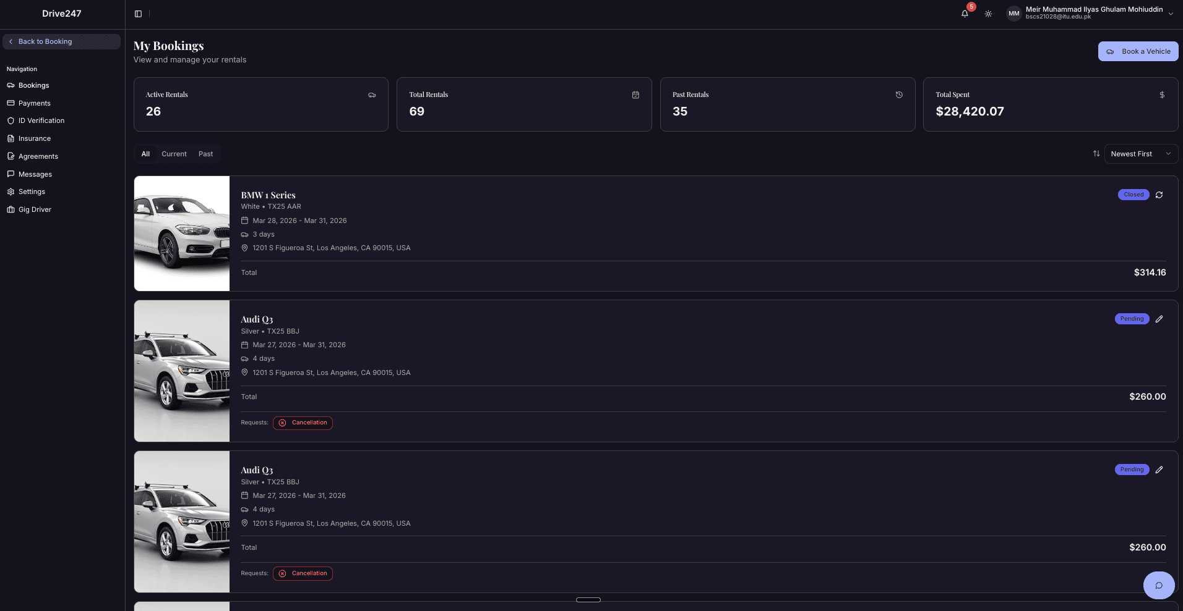Open the notifications bell
This screenshot has width=1183, height=611.
(965, 14)
